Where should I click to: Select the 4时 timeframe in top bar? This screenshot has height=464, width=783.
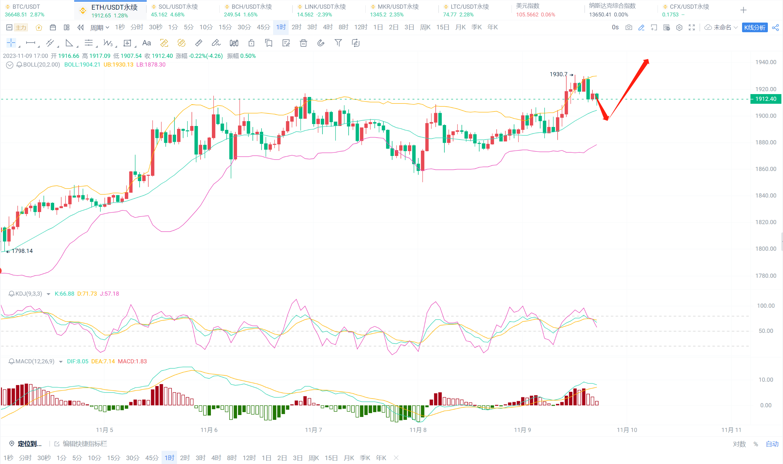(x=327, y=27)
